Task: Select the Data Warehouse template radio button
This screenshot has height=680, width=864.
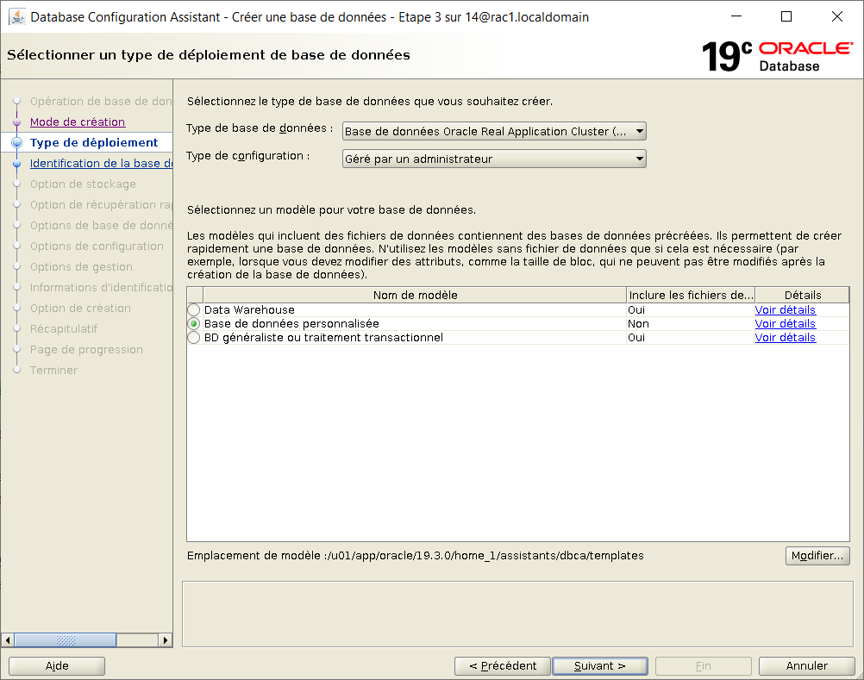Action: (x=194, y=310)
